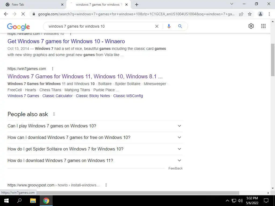Switch to the New Tab tab
275x206 pixels.
click(33, 5)
